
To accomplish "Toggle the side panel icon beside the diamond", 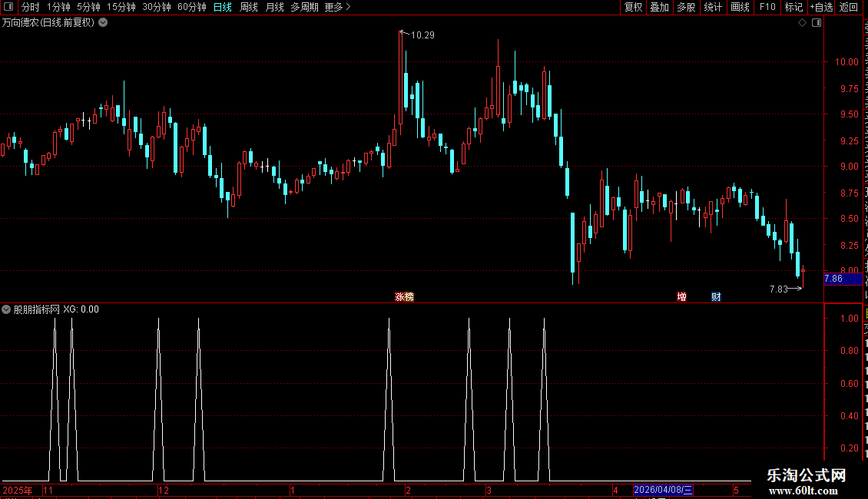I will click(x=817, y=23).
